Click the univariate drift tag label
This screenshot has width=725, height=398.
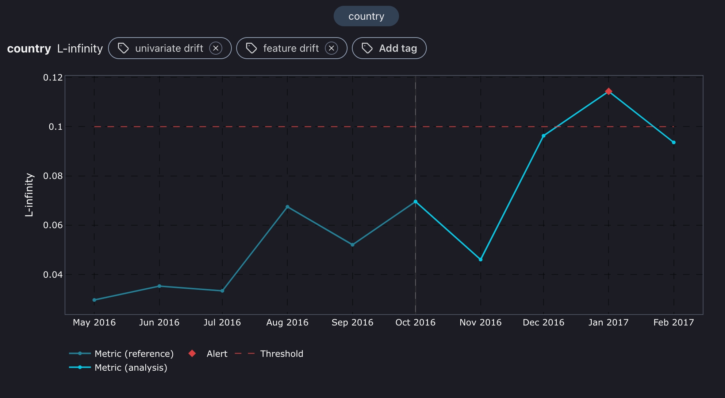click(169, 48)
